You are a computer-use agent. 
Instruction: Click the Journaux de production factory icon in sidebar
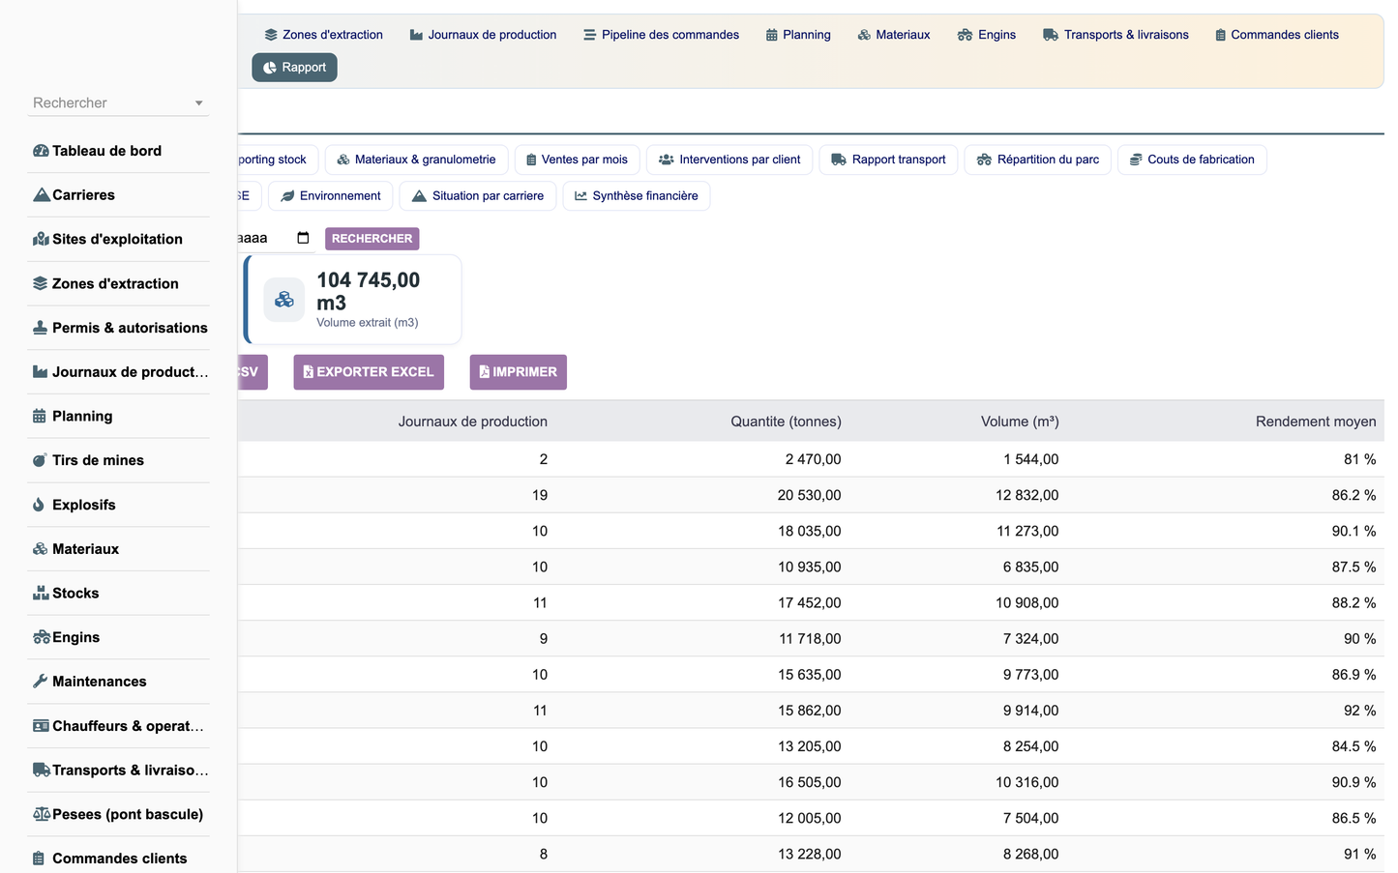pyautogui.click(x=40, y=372)
